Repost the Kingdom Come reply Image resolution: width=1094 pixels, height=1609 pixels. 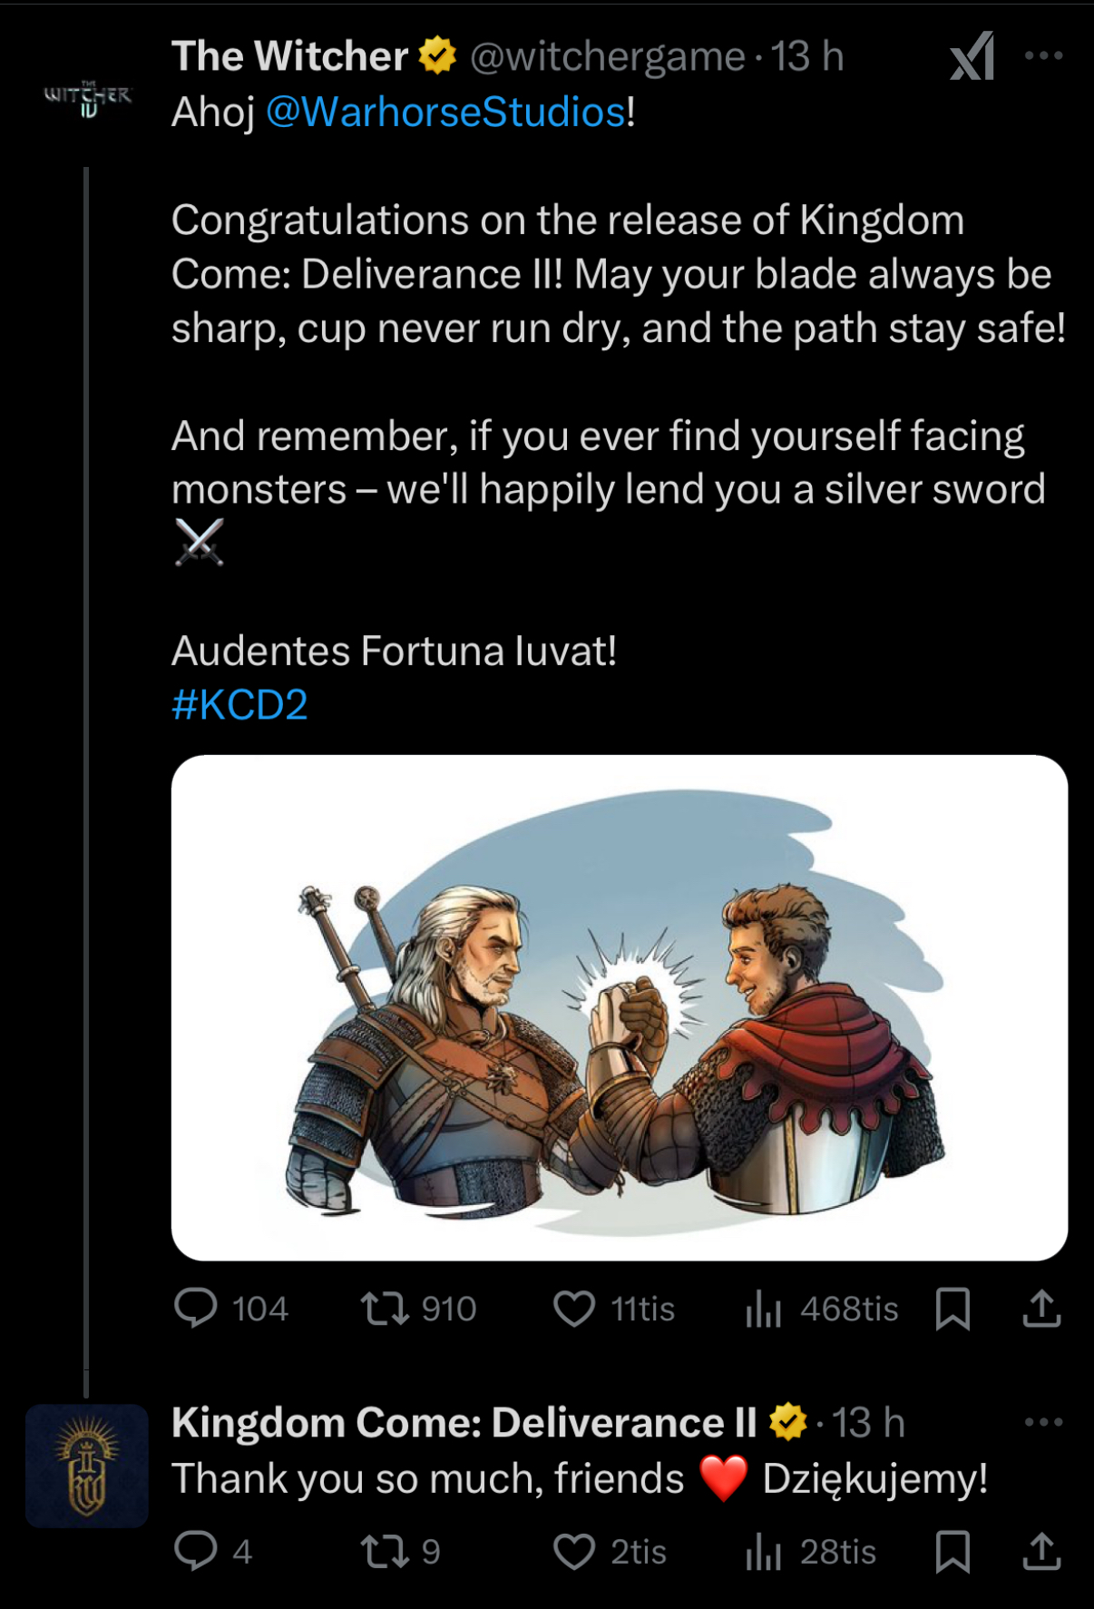pos(386,1551)
